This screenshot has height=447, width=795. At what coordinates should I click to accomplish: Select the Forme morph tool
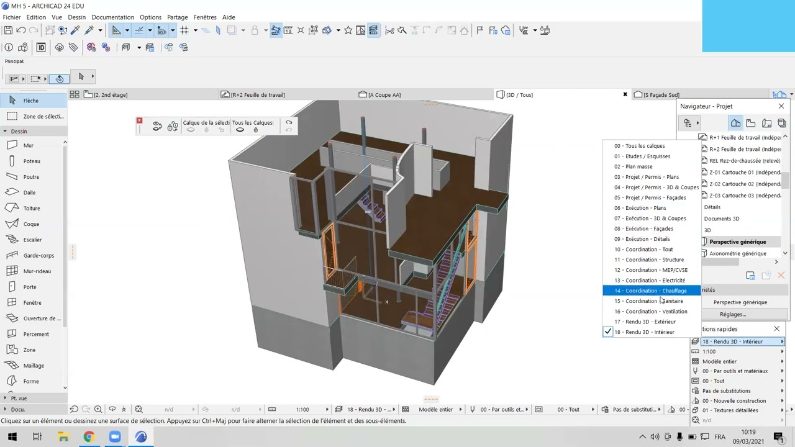(x=31, y=381)
